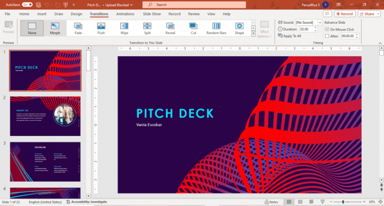384x206 pixels.
Task: Apply the Random Bars transition
Action: (x=216, y=28)
